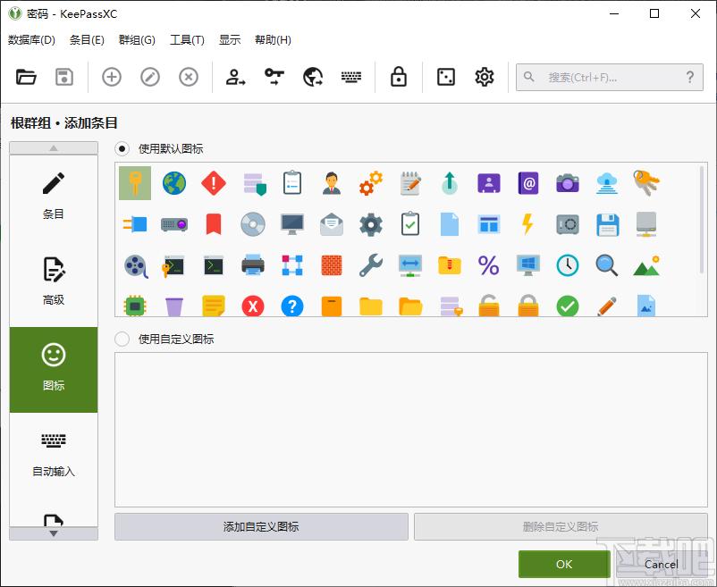
Task: Select the globe earth default icon
Action: tap(174, 183)
